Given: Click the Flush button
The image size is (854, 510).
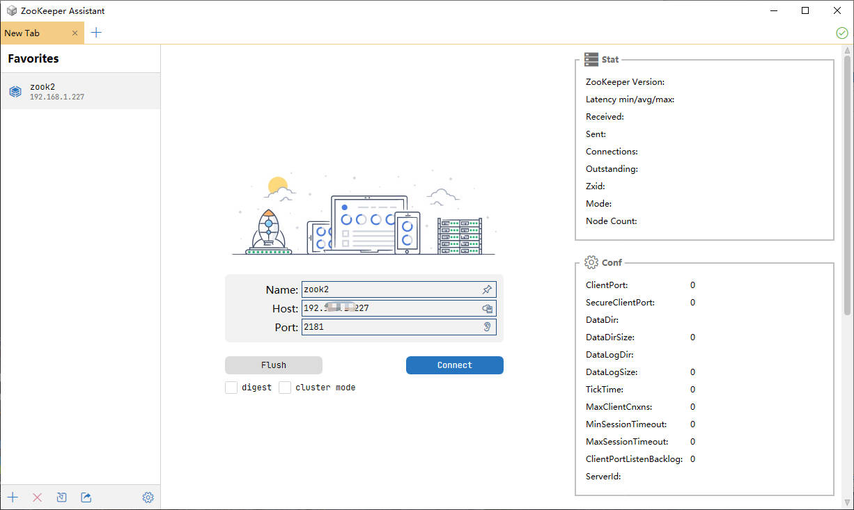Looking at the screenshot, I should (x=274, y=365).
